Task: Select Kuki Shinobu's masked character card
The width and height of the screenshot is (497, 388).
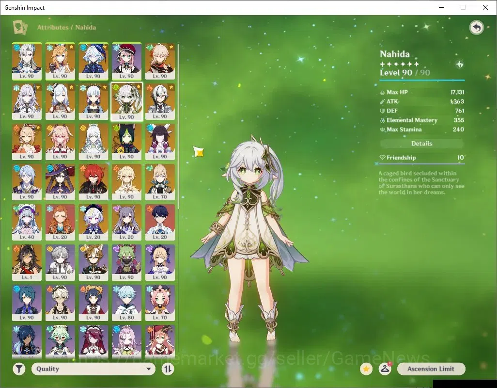Action: [x=127, y=263]
